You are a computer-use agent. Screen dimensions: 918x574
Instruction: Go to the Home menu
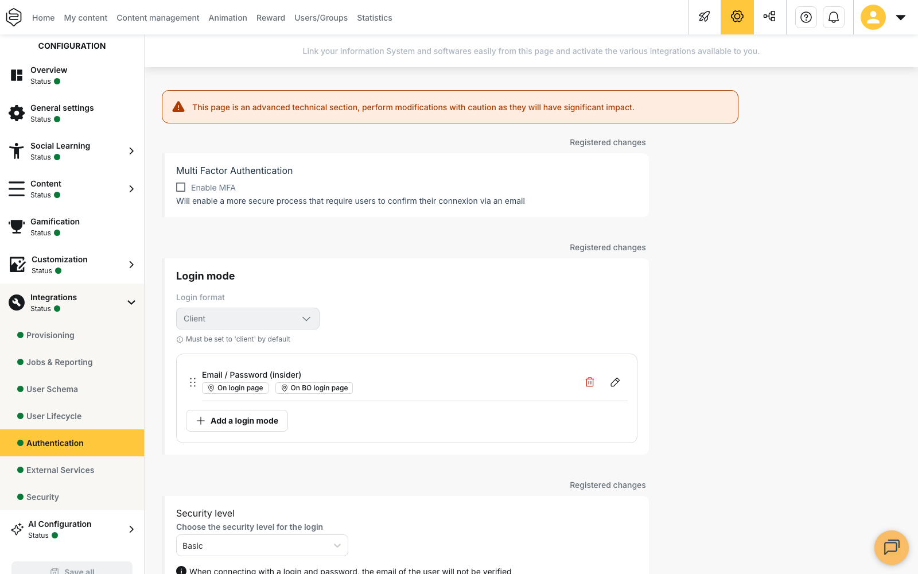[x=44, y=18]
